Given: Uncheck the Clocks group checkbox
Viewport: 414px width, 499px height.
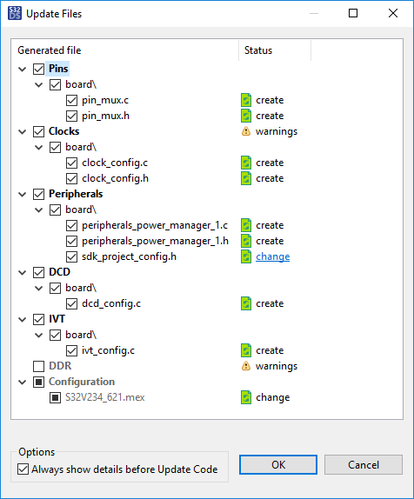Looking at the screenshot, I should [38, 131].
